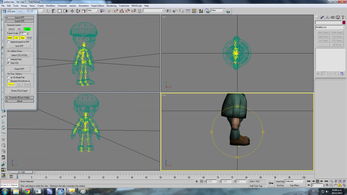347x195 pixels.
Task: Click the time slider 0 / 100 thumb
Action: pos(21,172)
